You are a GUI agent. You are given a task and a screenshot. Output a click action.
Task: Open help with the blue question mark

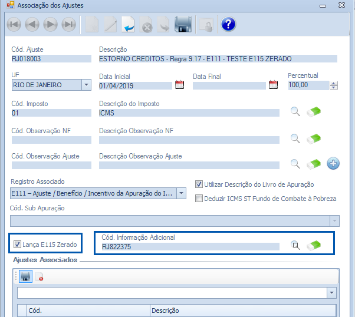pos(228,25)
